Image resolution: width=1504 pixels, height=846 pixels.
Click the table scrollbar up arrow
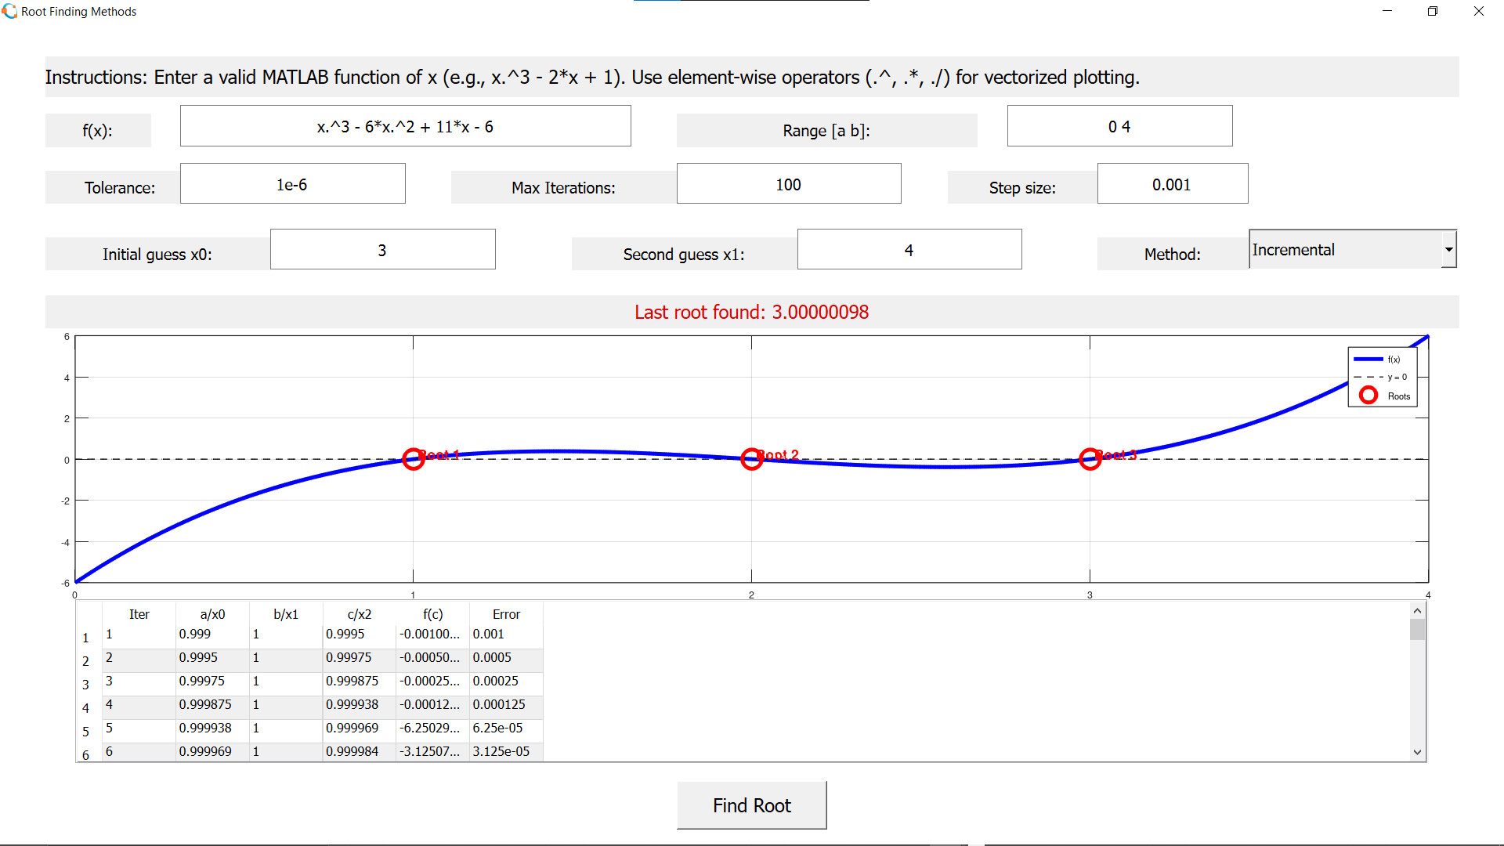1416,611
